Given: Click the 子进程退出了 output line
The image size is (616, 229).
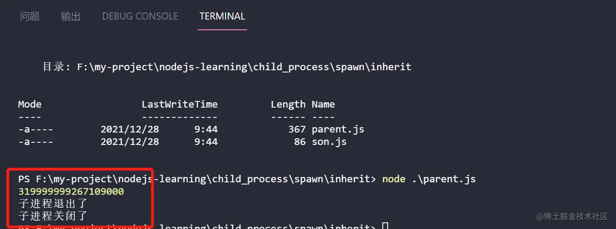Looking at the screenshot, I should tap(53, 204).
